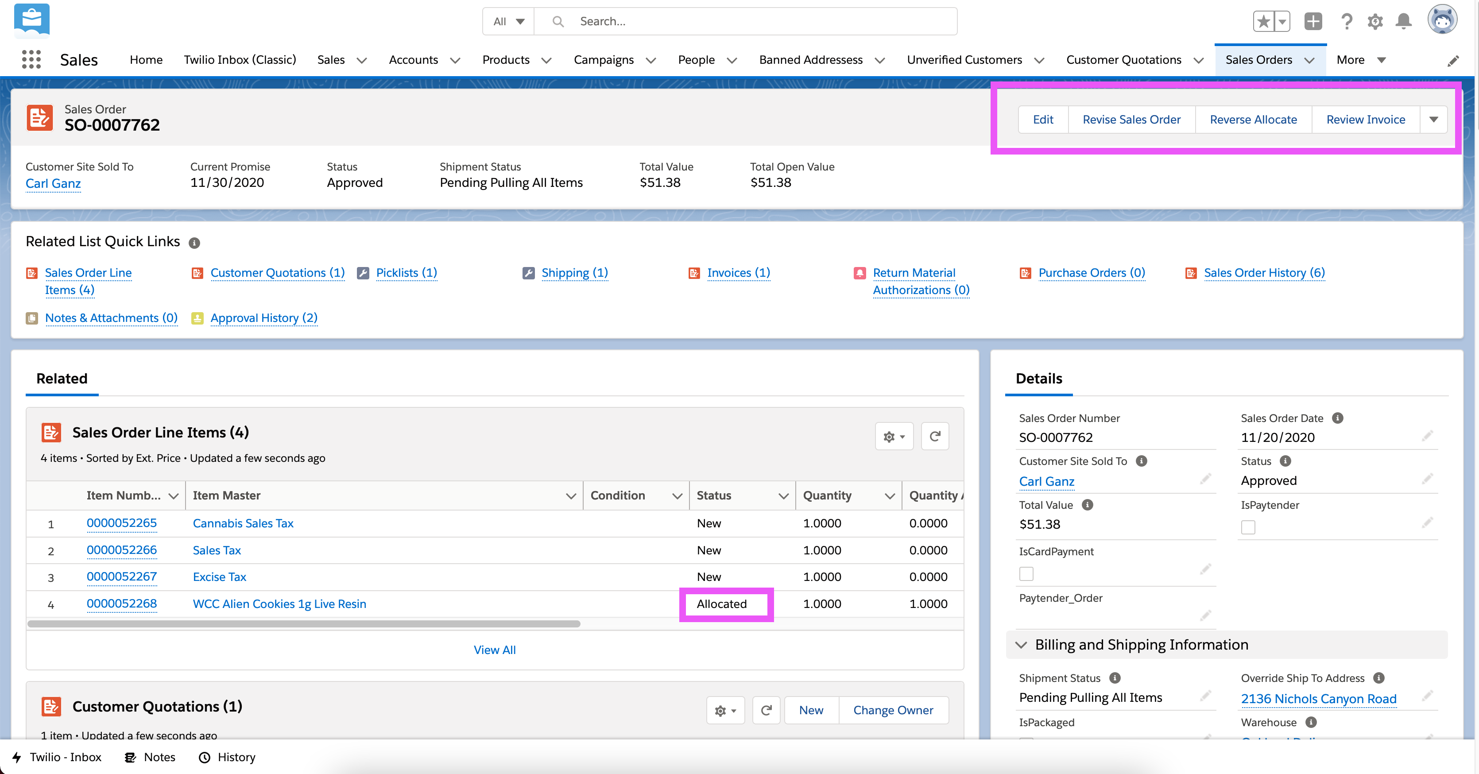This screenshot has width=1479, height=774.
Task: Click the Sales Order Date info icon
Action: pyautogui.click(x=1337, y=418)
